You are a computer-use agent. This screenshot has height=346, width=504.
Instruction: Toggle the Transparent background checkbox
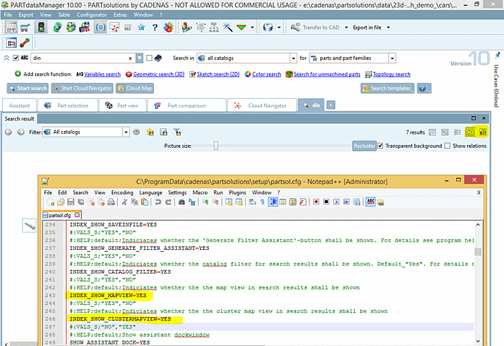(x=381, y=146)
